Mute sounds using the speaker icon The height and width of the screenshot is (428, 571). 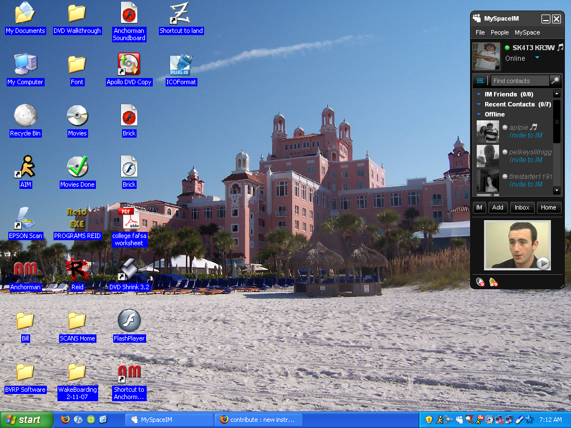(x=480, y=282)
